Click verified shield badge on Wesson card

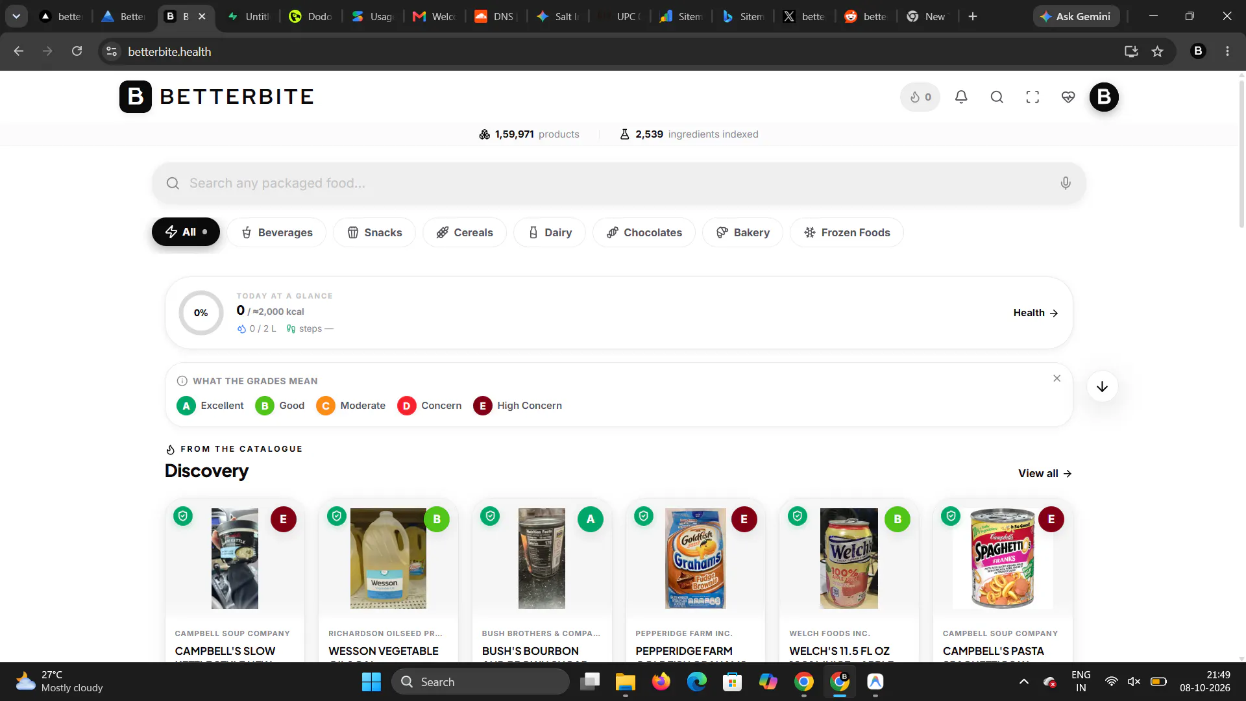tap(337, 517)
